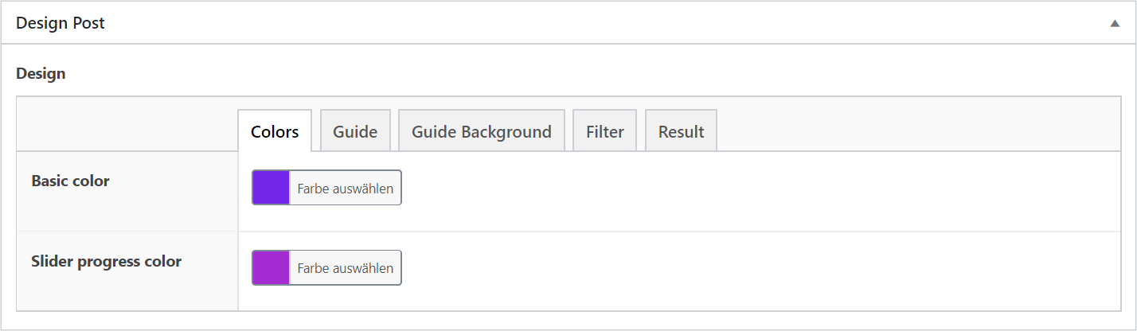The width and height of the screenshot is (1137, 331).
Task: Click empty space below Slider progress color label
Action: 127,290
